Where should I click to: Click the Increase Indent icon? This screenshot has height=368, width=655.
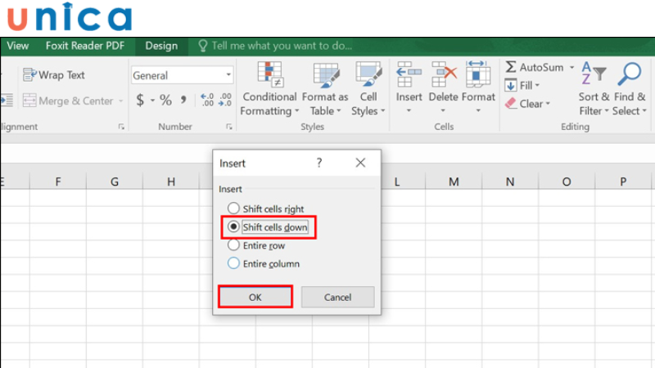(7, 100)
